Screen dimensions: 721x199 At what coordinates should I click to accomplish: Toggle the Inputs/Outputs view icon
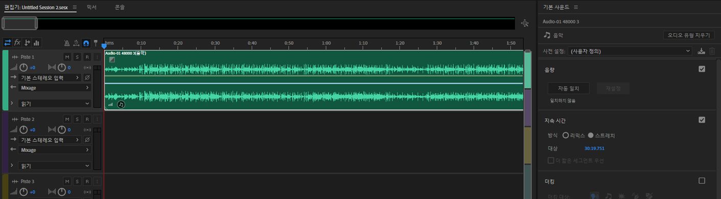(8, 43)
